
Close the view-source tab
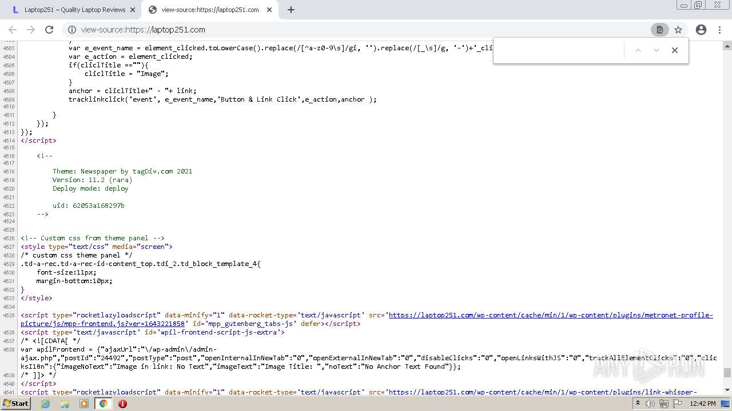(x=269, y=10)
